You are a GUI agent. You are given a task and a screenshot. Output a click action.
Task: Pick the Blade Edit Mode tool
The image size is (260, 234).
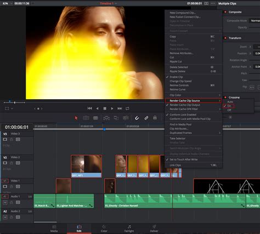click(95, 118)
